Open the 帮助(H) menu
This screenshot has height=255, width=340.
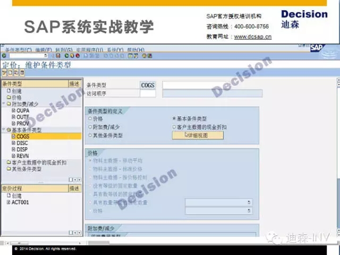pyautogui.click(x=136, y=50)
